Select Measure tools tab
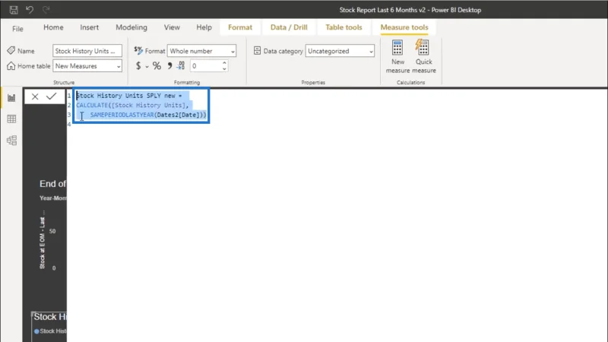Viewport: 608px width, 342px height. tap(404, 27)
